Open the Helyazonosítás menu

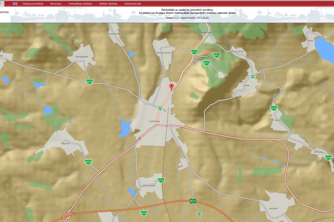(33, 4)
